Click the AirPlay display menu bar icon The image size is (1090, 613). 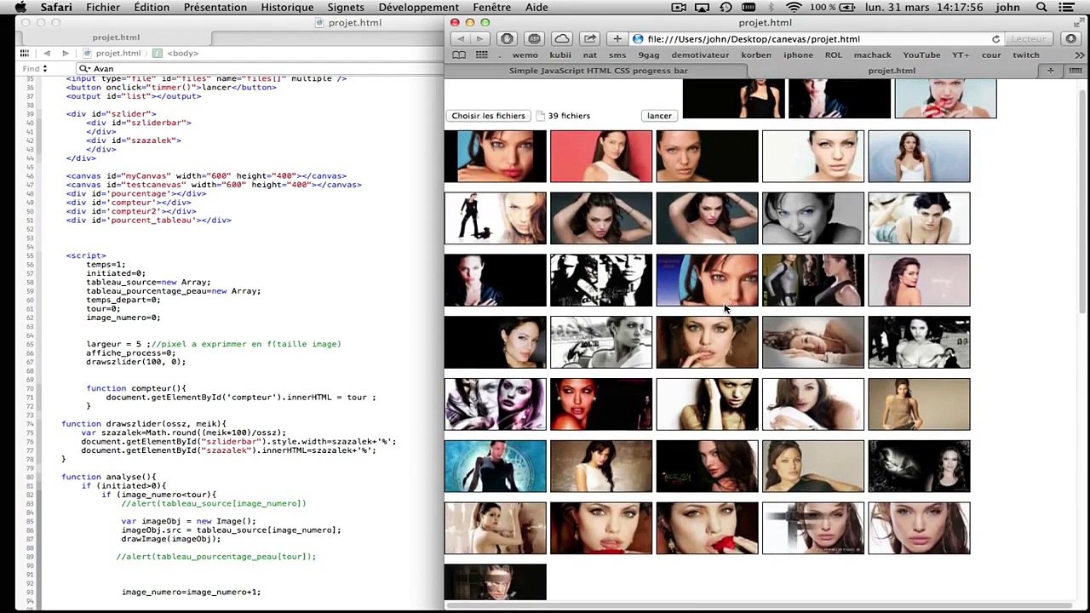click(x=702, y=7)
